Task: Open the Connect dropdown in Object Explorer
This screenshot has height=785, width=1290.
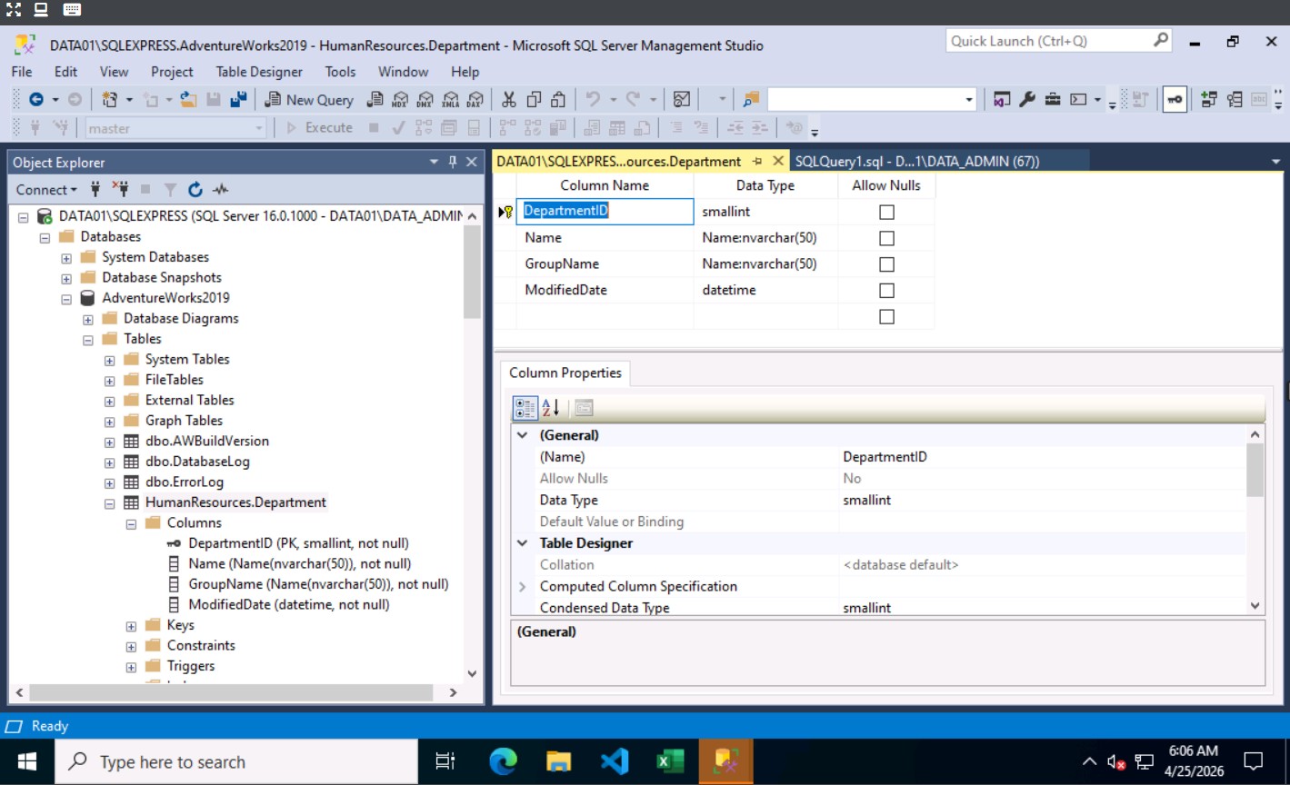Action: pos(45,189)
